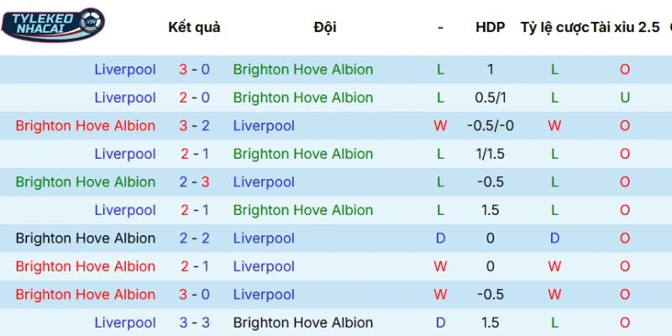The image size is (672, 336).
Task: Click the Kết quả column header
Action: [x=194, y=27]
